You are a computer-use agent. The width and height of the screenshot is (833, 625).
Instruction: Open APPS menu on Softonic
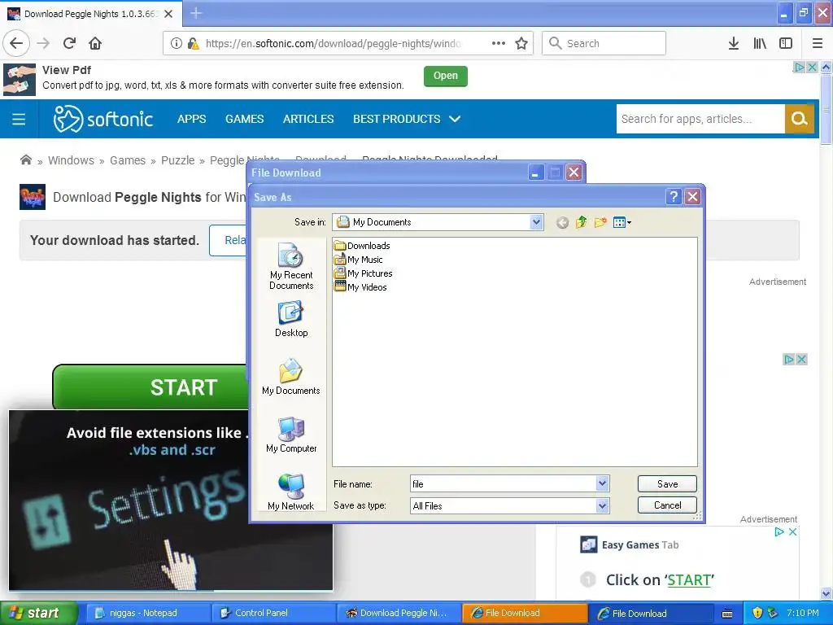[191, 119]
